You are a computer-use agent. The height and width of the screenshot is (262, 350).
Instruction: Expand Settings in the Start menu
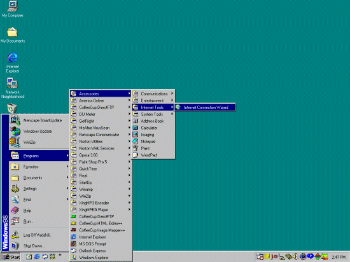[x=39, y=189]
